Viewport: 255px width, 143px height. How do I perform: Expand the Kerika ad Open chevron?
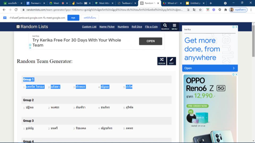(233, 68)
